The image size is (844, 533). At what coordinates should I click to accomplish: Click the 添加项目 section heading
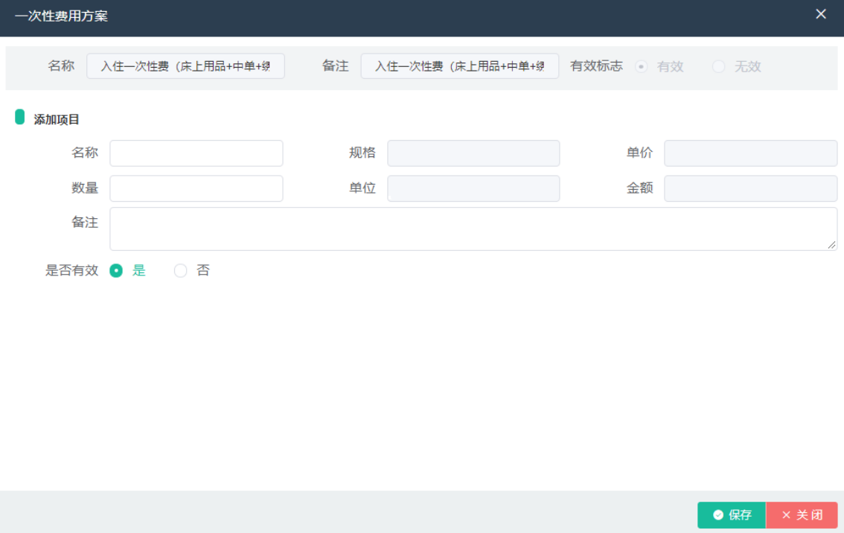pos(57,120)
